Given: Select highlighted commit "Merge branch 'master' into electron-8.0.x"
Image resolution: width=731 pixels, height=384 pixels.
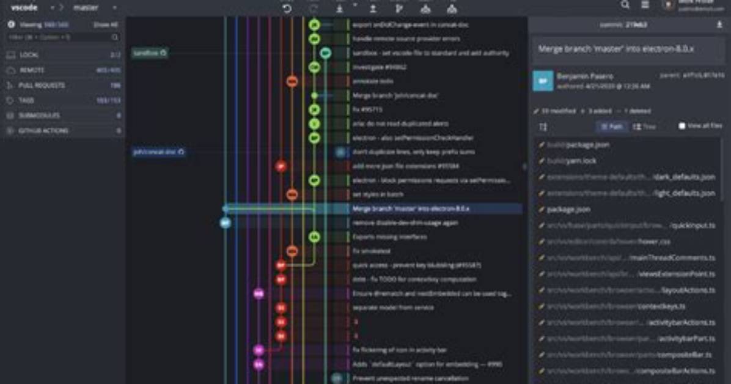Looking at the screenshot, I should pos(411,209).
